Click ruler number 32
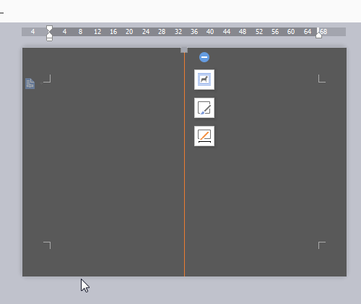This screenshot has width=361, height=304. 178,32
